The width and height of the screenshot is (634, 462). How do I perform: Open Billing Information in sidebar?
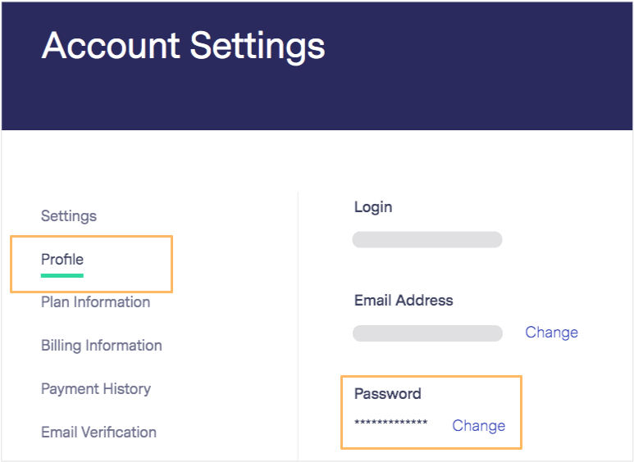tap(102, 346)
